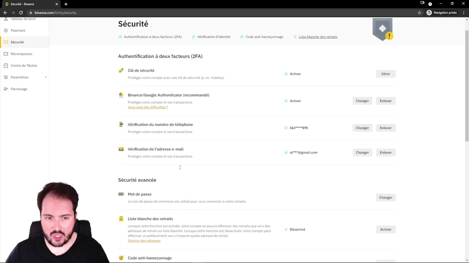Screen dimensions: 469x263
Task: Open a new browser tab
Action: (66, 4)
